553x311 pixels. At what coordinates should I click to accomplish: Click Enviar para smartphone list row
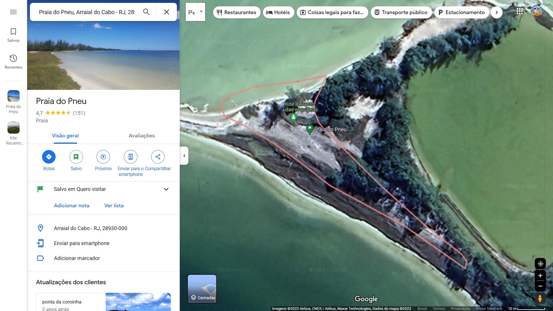(x=103, y=243)
